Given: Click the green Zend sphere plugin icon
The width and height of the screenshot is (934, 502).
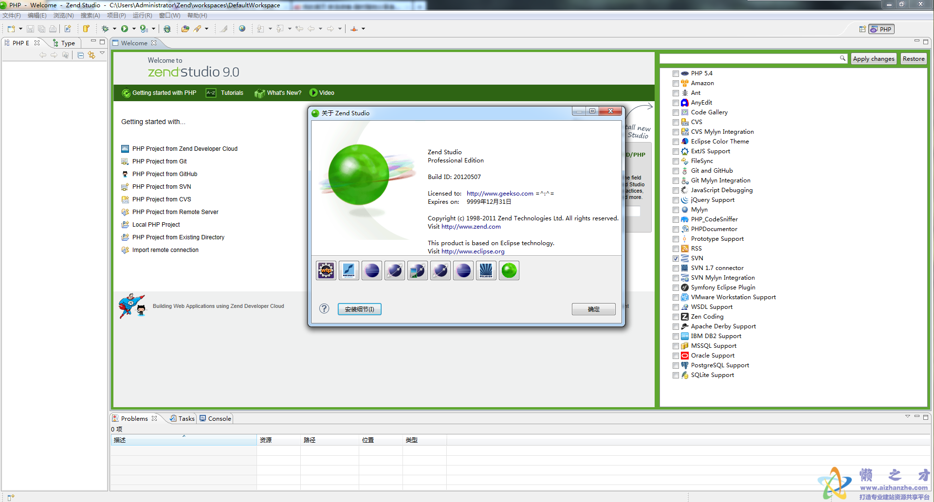Looking at the screenshot, I should click(x=509, y=270).
